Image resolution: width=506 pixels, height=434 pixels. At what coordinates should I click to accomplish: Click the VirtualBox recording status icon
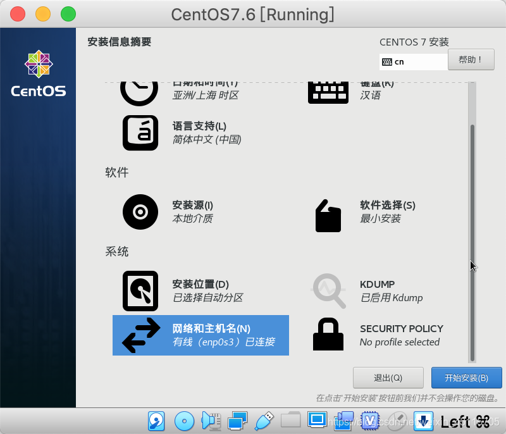point(343,421)
